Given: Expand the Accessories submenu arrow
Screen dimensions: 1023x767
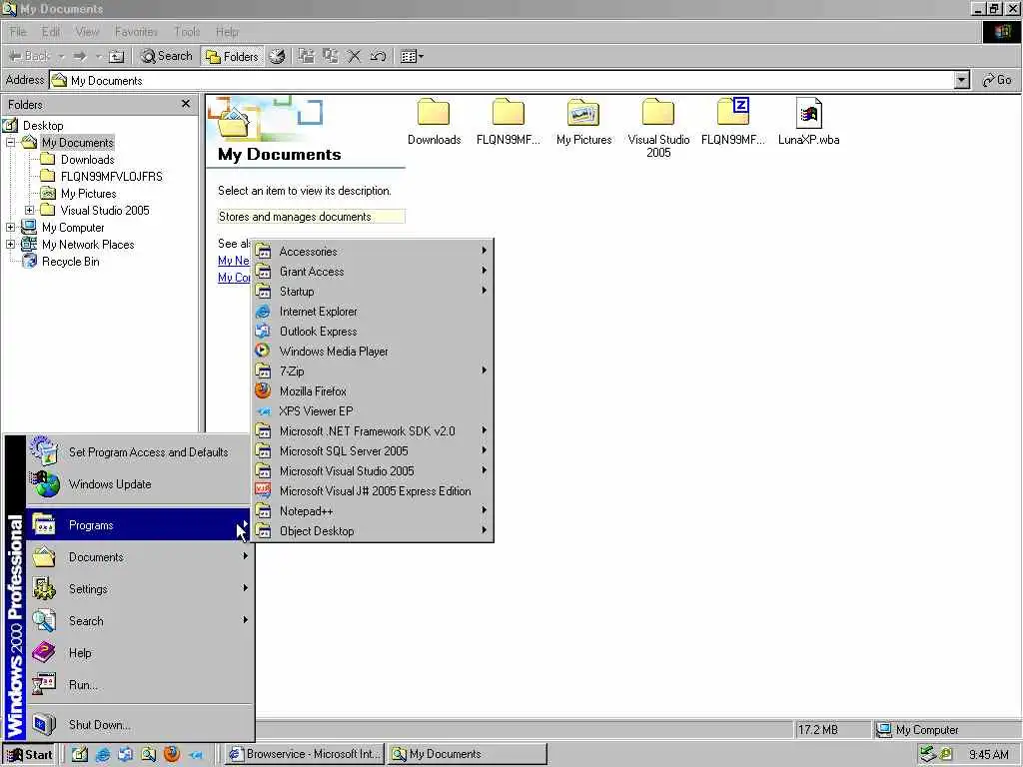Looking at the screenshot, I should pos(485,251).
